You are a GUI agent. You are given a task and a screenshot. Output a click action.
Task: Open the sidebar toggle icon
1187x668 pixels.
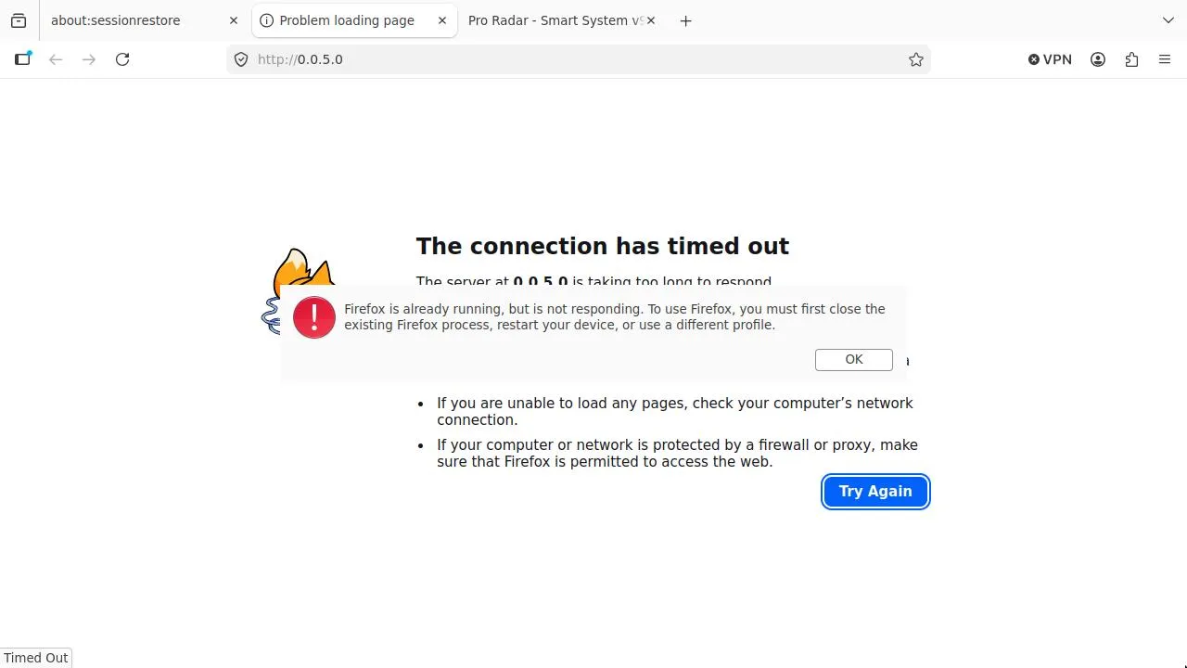click(x=22, y=59)
